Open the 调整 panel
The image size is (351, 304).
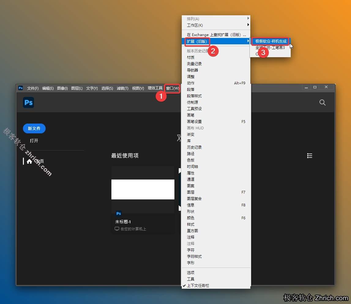216,77
